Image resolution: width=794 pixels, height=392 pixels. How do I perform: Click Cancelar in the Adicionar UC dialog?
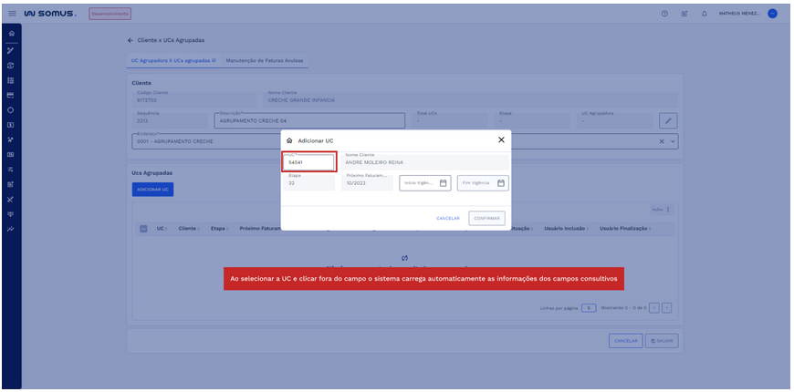click(447, 218)
